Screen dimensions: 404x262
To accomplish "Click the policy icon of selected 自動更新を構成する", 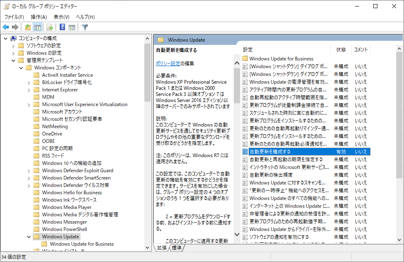I will (x=245, y=152).
